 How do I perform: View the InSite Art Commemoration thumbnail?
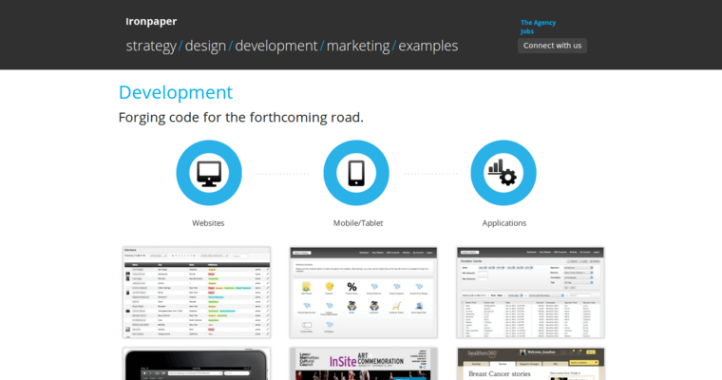click(x=363, y=364)
